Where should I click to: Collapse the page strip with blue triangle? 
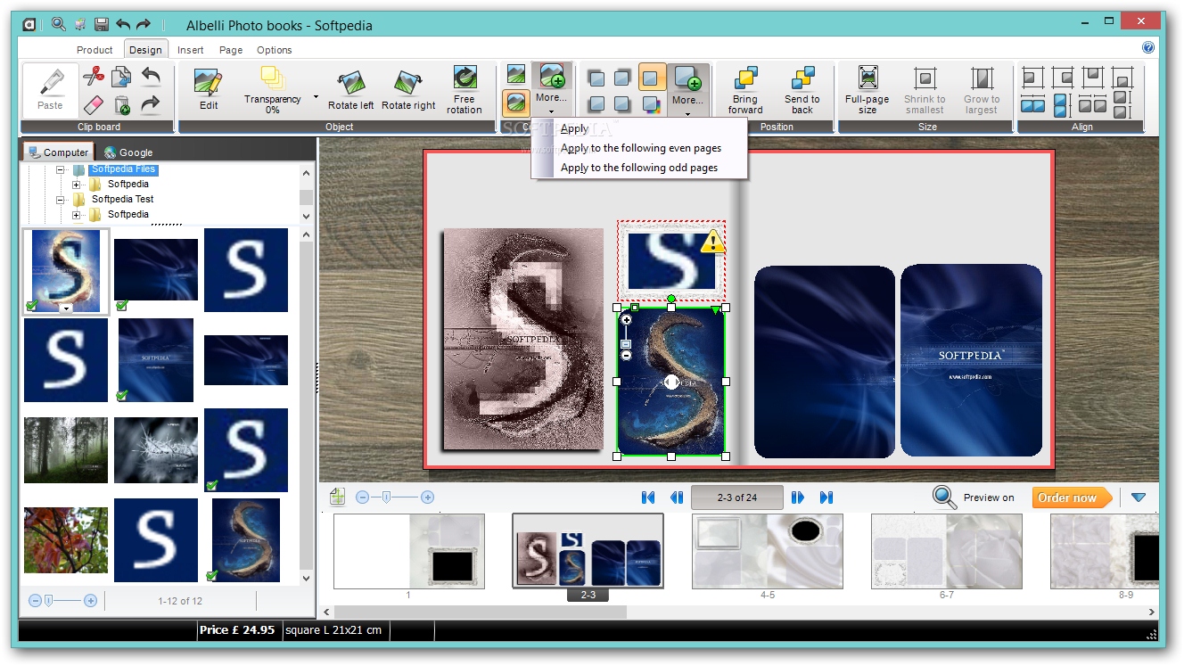[x=1139, y=497]
